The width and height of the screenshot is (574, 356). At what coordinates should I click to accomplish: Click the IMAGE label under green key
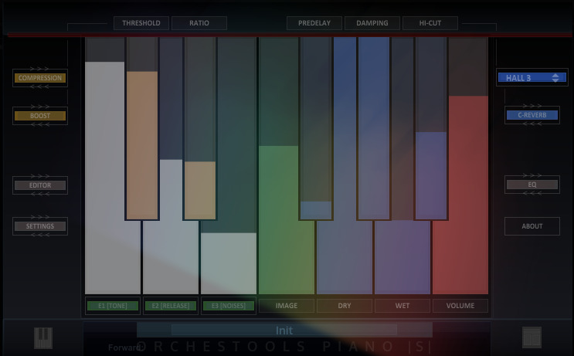click(x=287, y=306)
